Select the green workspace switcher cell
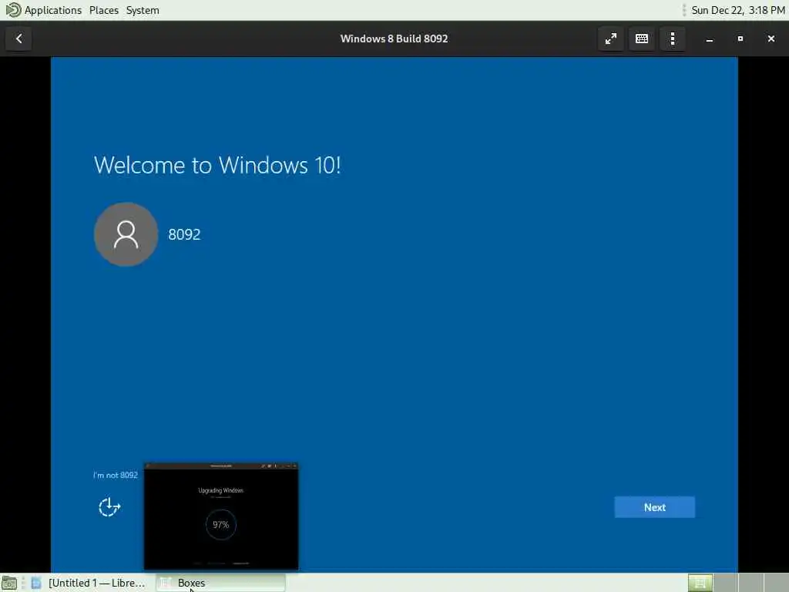The width and height of the screenshot is (789, 592). tap(700, 583)
